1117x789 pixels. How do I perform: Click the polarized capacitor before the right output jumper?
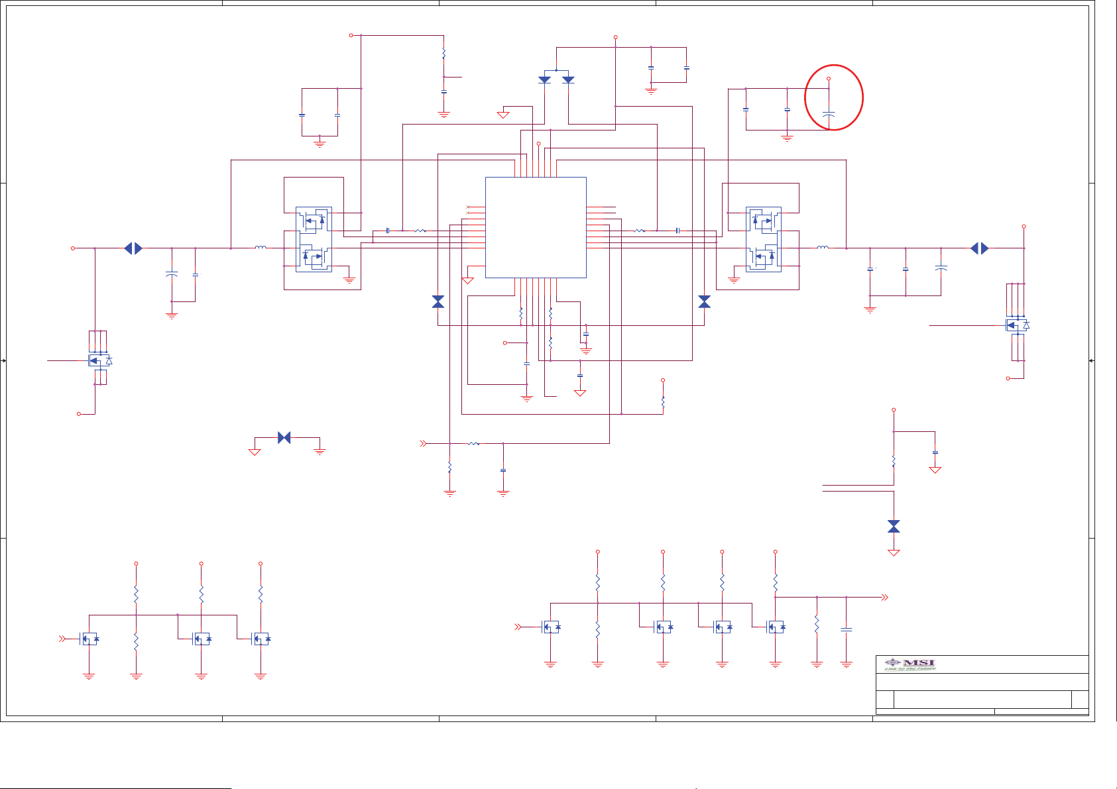pos(941,268)
